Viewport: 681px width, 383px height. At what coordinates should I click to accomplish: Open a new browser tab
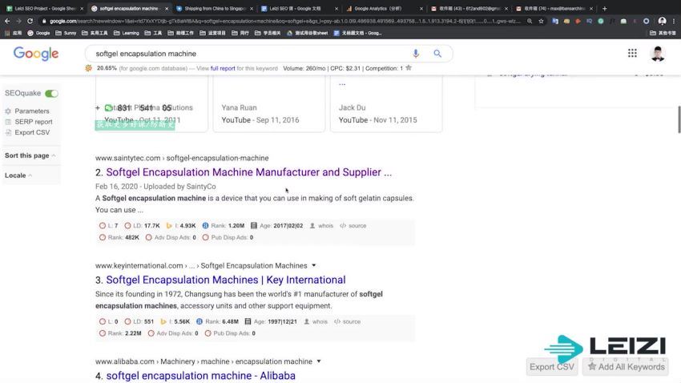604,8
